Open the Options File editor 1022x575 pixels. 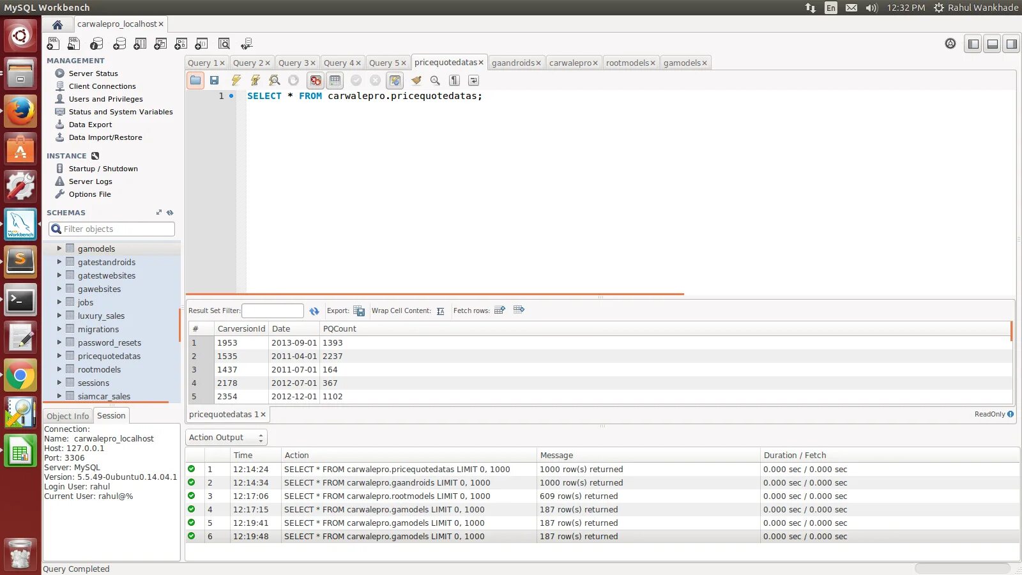[90, 194]
